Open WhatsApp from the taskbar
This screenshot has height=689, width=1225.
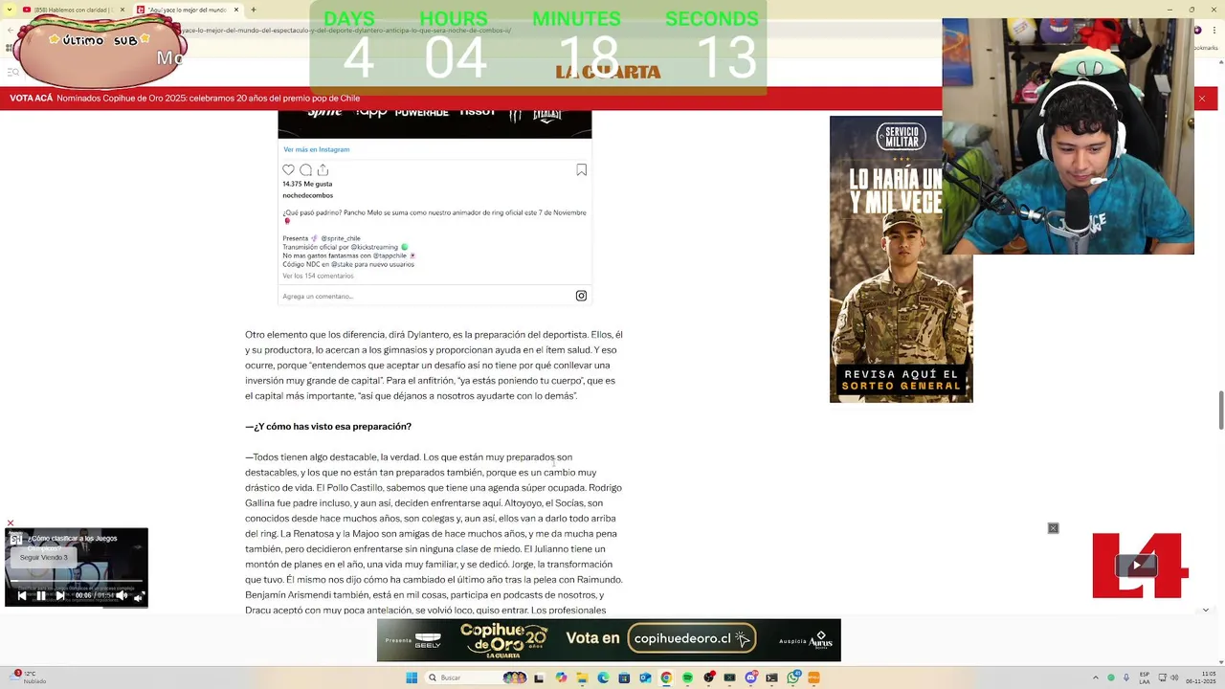tap(792, 678)
